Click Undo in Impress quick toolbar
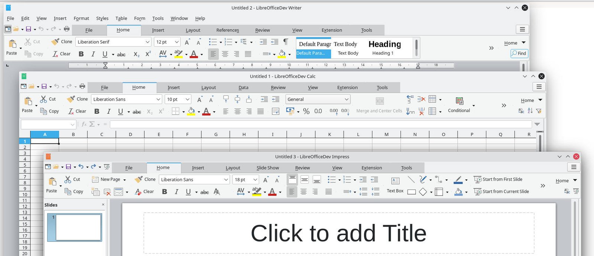The image size is (594, 256). 81,167
